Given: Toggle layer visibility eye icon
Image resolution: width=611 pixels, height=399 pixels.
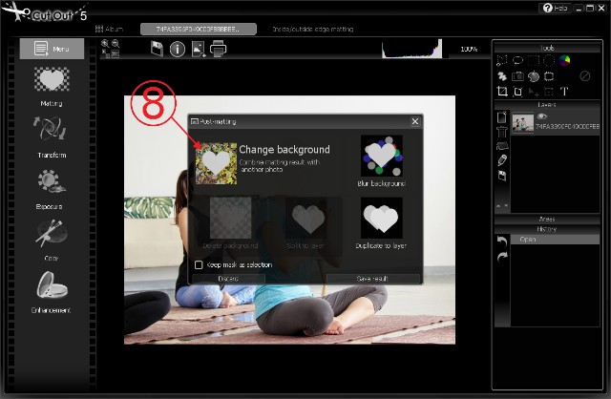Looking at the screenshot, I should (541, 115).
